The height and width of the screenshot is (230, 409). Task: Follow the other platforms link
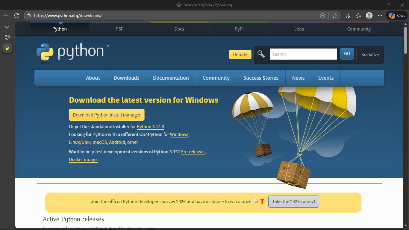[133, 142]
